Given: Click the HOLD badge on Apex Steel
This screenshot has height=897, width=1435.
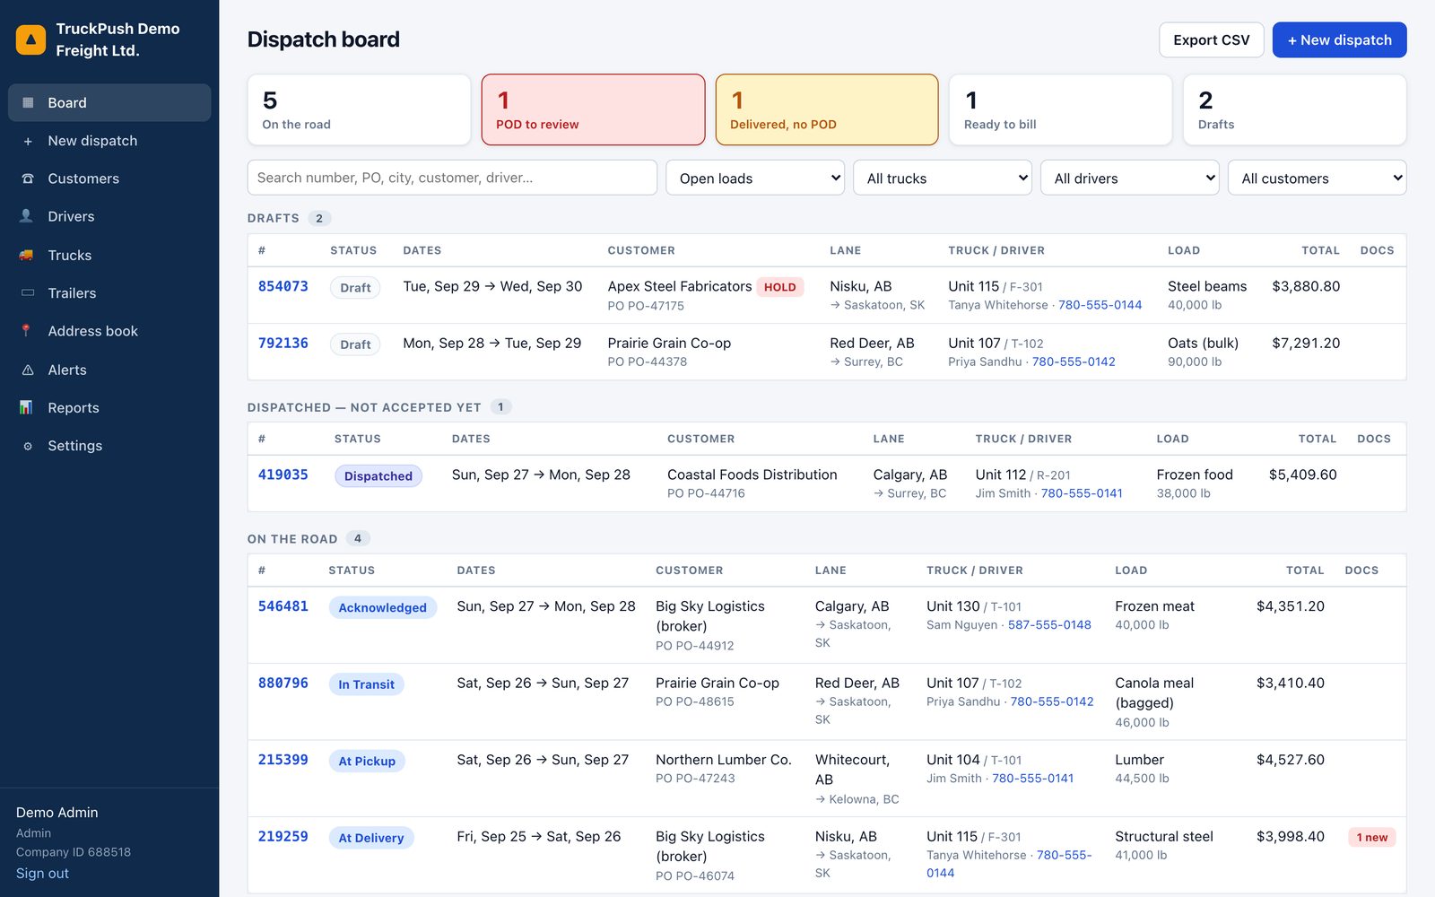Looking at the screenshot, I should point(779,287).
